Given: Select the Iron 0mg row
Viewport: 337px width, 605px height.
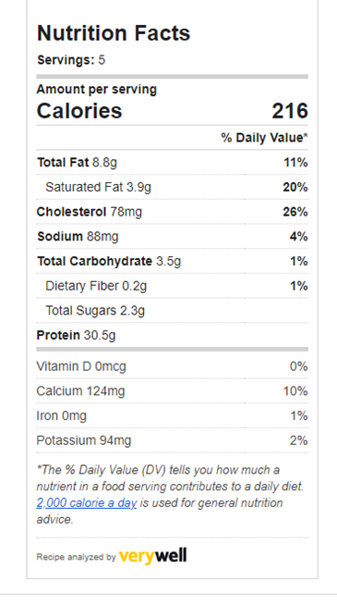Looking at the screenshot, I should pyautogui.click(x=172, y=415).
